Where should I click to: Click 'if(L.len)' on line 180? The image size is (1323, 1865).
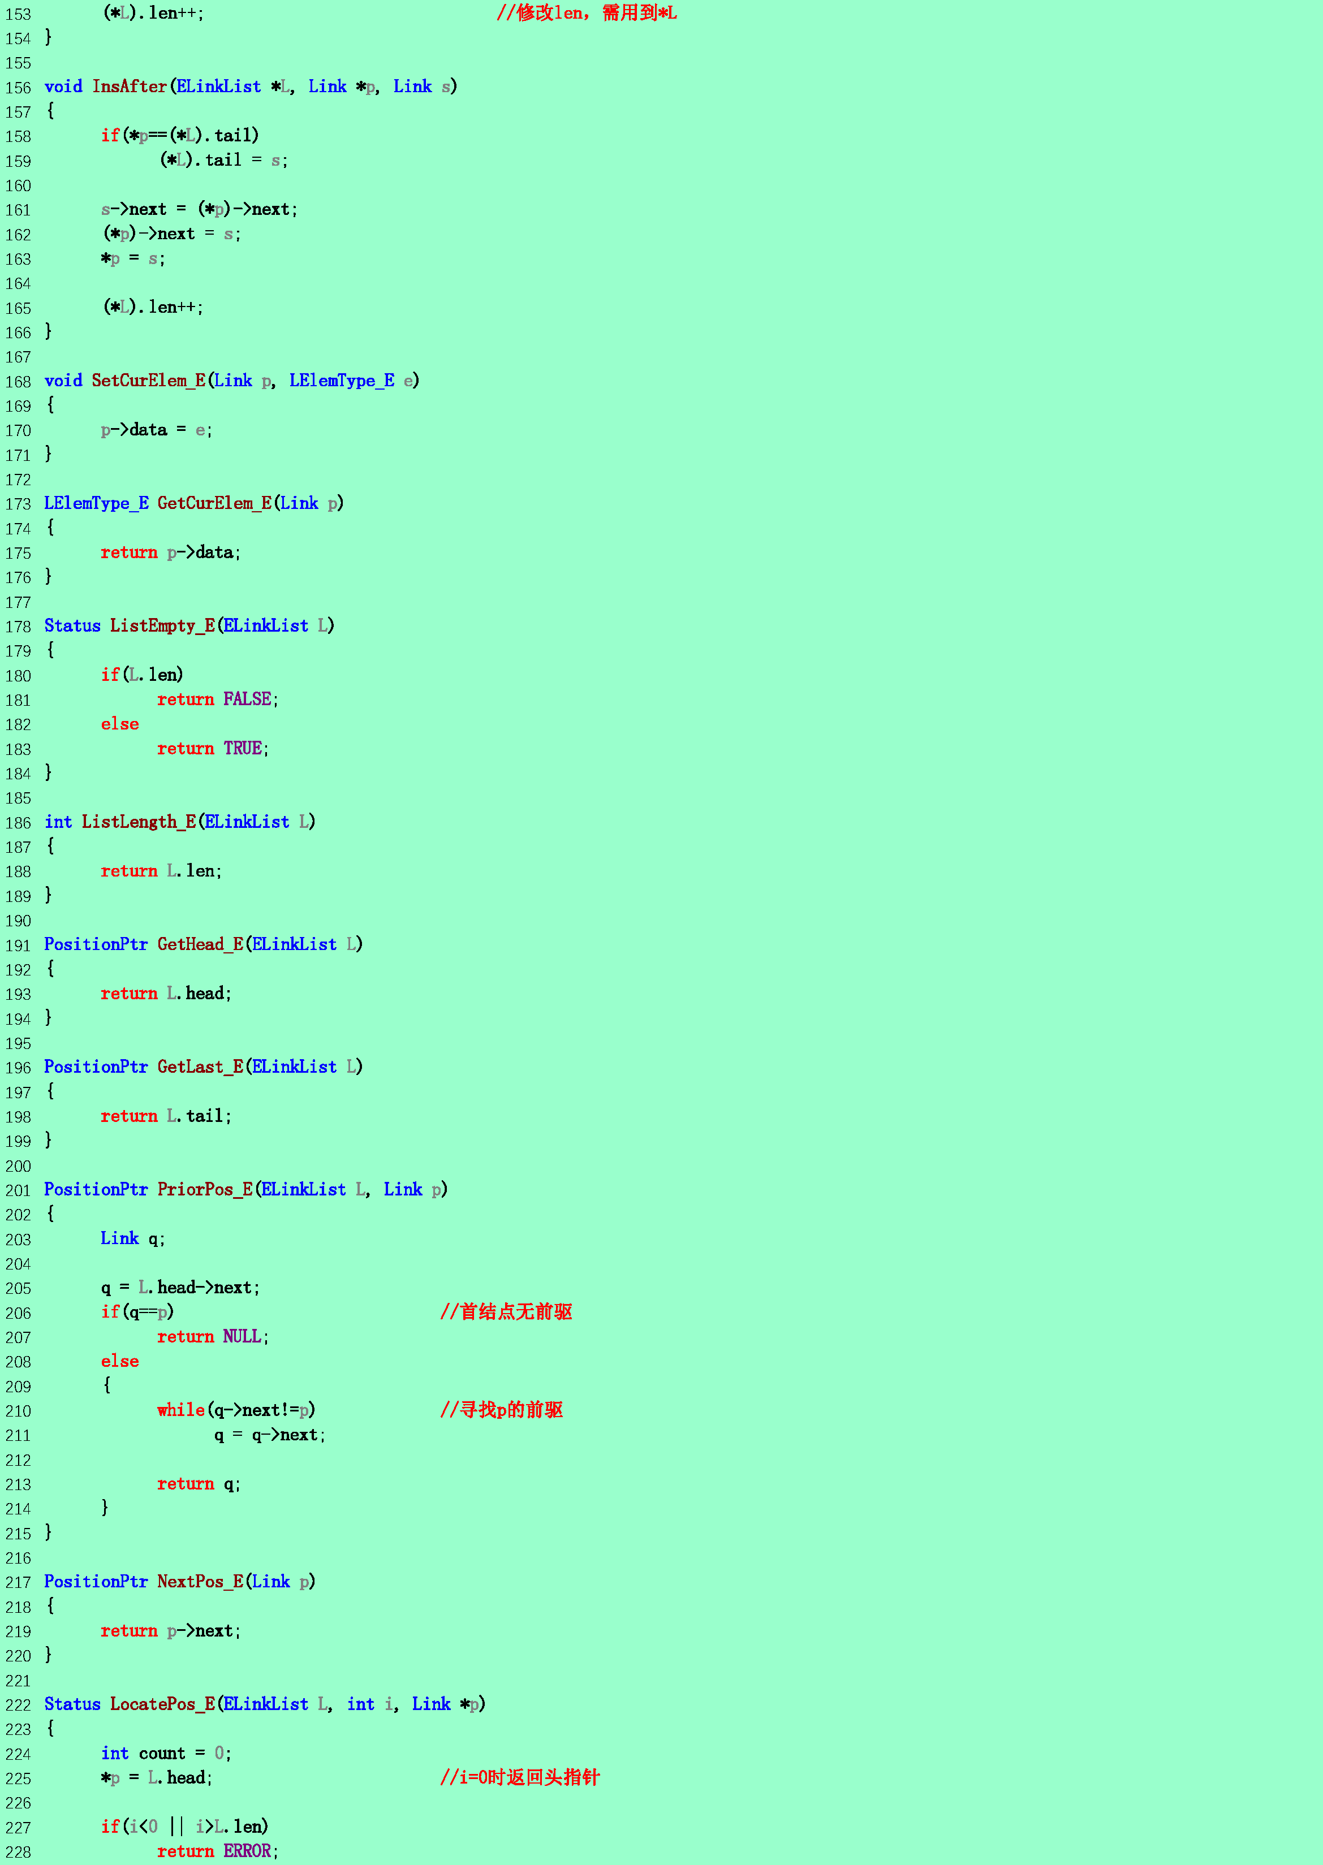[x=143, y=674]
